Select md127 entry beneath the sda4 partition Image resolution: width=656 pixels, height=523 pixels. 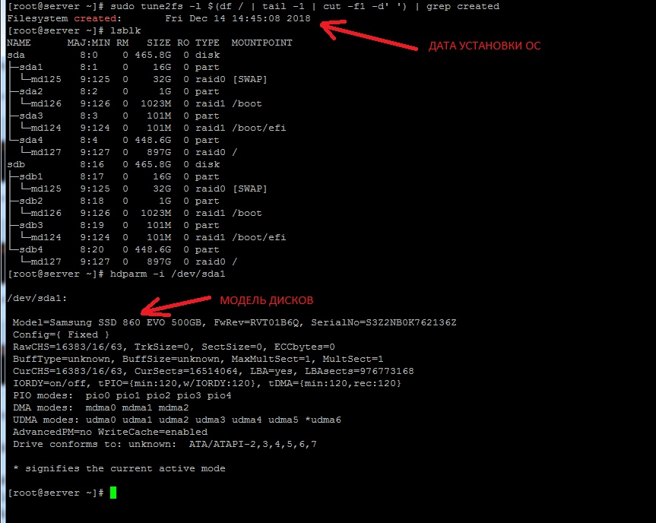click(x=46, y=152)
